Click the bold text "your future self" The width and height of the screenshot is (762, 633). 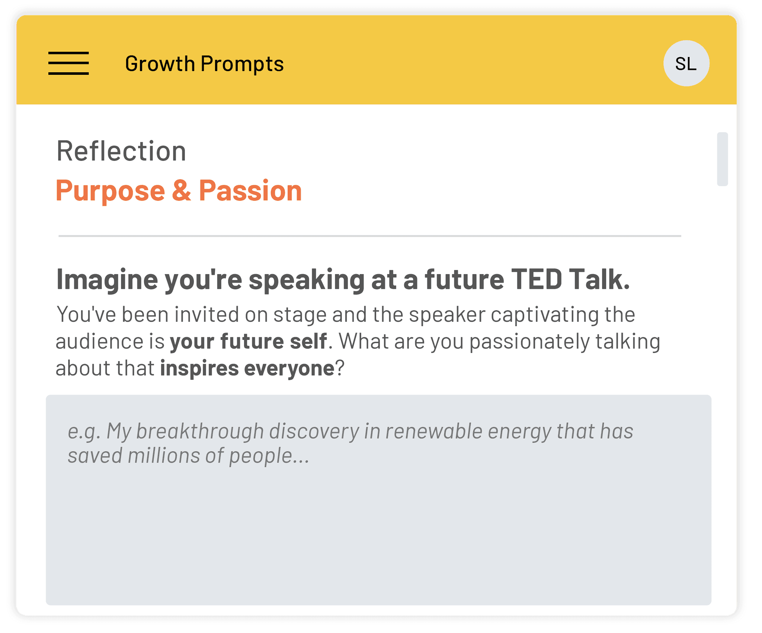(x=248, y=341)
